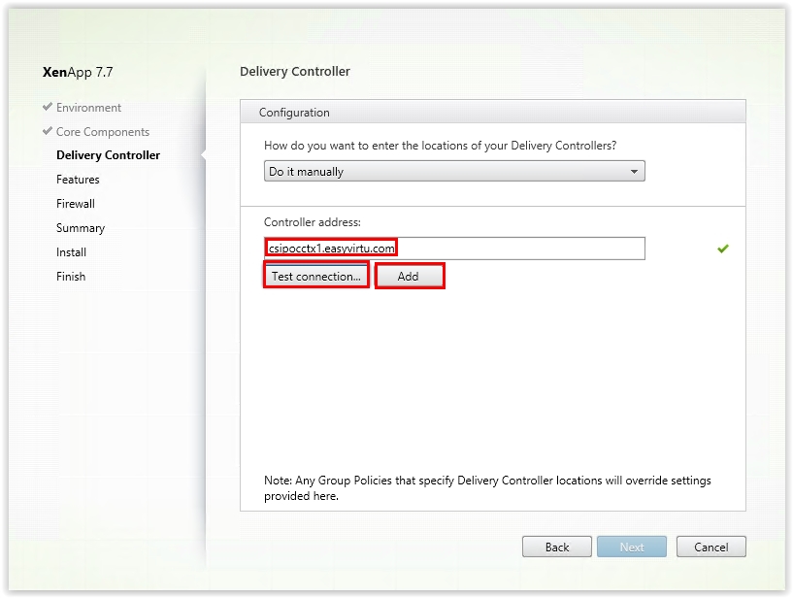Open the dropdown arrow of Do it manually
Viewport: 793px width, 598px height.
point(634,172)
